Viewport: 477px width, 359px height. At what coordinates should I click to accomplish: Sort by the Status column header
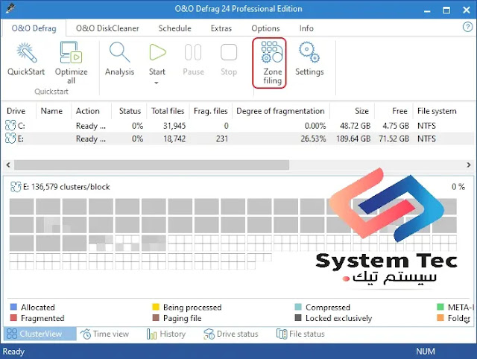click(x=130, y=111)
